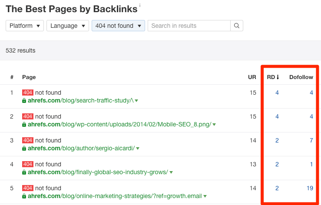Click the padlock icon on Mobile-SEO_8.png row
Viewport: 321px width, 205px height.
pyautogui.click(x=24, y=125)
